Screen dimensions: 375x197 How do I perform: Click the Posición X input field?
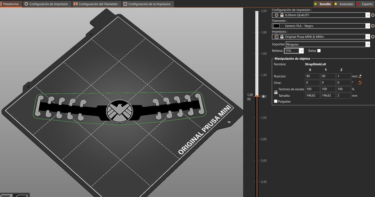312,76
